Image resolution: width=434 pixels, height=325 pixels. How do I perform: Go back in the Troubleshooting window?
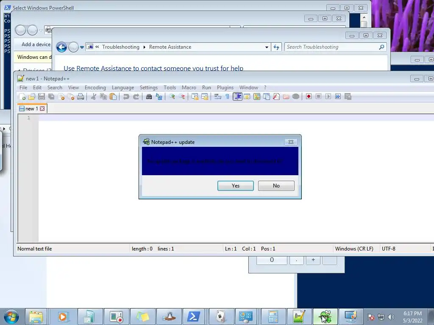tap(61, 47)
